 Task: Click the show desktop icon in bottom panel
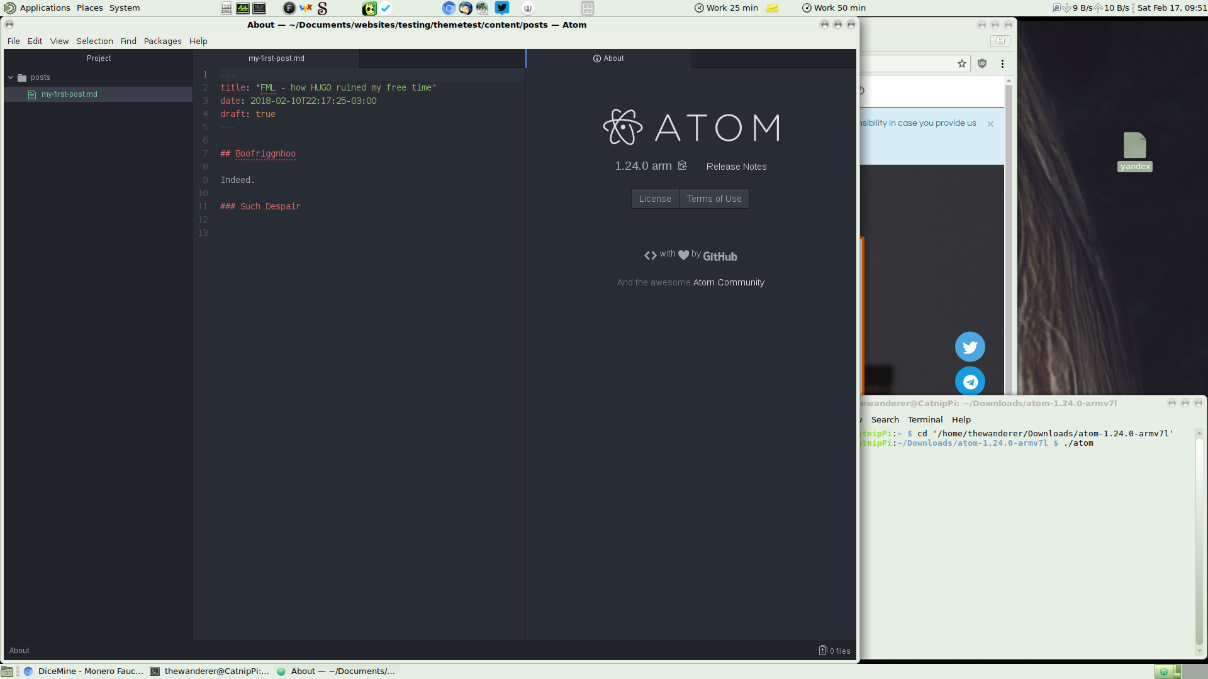pos(7,671)
